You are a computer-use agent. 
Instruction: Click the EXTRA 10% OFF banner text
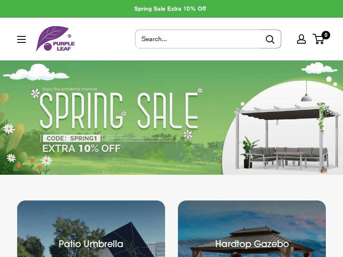point(81,149)
